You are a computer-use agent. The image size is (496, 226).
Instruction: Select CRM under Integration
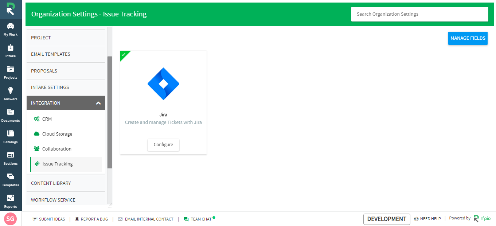pyautogui.click(x=66, y=119)
